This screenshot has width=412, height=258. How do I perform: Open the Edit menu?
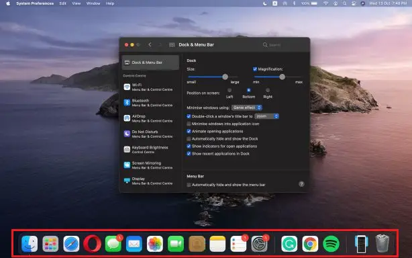[x=63, y=3]
